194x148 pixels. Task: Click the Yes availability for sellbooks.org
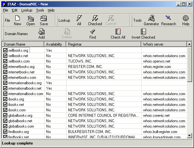pyautogui.click(x=49, y=50)
